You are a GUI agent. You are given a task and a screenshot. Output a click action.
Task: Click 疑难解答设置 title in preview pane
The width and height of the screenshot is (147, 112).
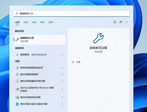[x=98, y=48]
